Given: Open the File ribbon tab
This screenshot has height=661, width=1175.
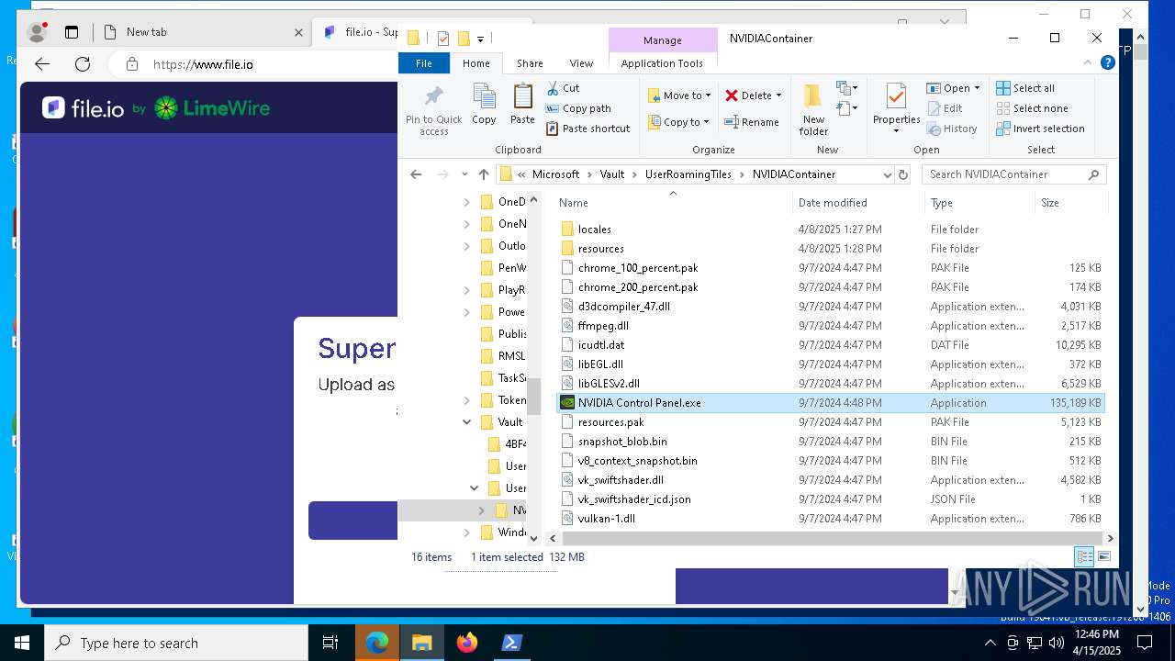Looking at the screenshot, I should click(x=424, y=63).
